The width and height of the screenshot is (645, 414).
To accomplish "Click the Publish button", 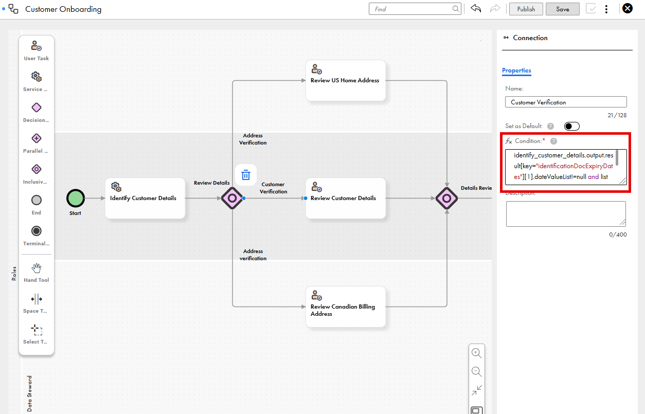I will point(526,9).
